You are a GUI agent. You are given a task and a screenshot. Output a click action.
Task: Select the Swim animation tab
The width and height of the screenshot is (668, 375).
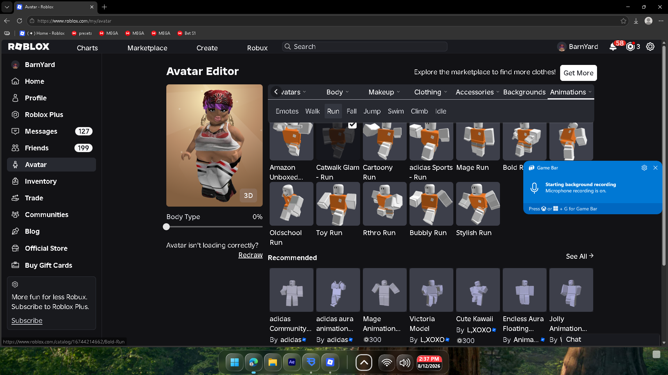(396, 111)
